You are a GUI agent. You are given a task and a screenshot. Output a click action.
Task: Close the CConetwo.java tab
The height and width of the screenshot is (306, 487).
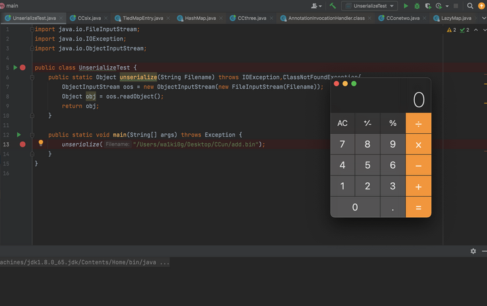click(x=425, y=18)
